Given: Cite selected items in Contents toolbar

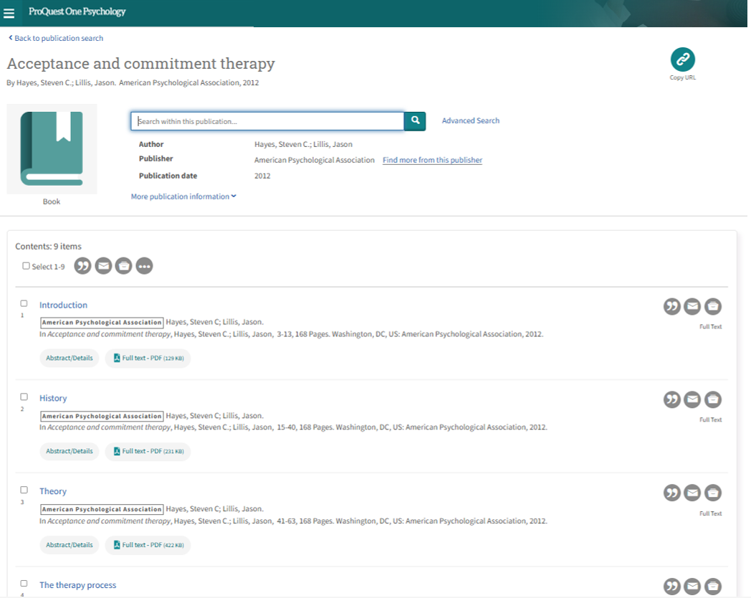Looking at the screenshot, I should (83, 265).
